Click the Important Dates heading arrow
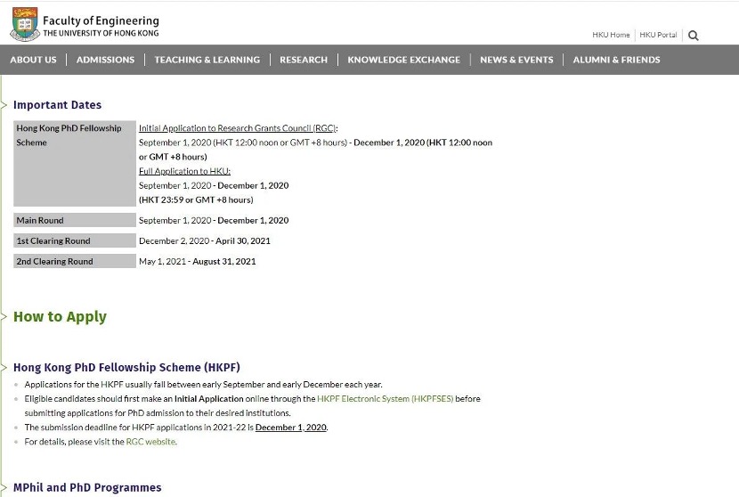Screen dimensions: 739x497 (4, 105)
